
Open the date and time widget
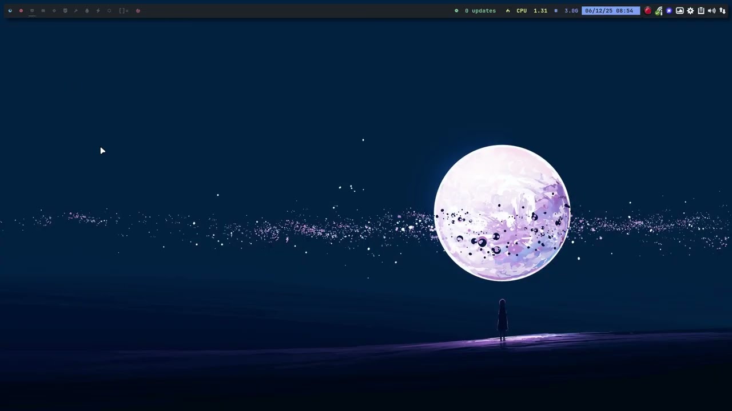(610, 10)
